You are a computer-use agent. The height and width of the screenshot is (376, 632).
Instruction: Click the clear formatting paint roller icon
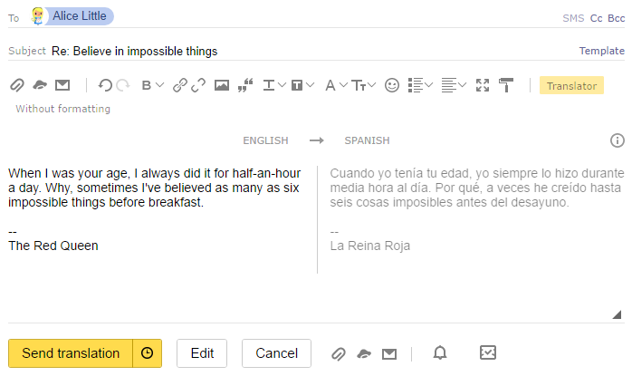(x=506, y=85)
